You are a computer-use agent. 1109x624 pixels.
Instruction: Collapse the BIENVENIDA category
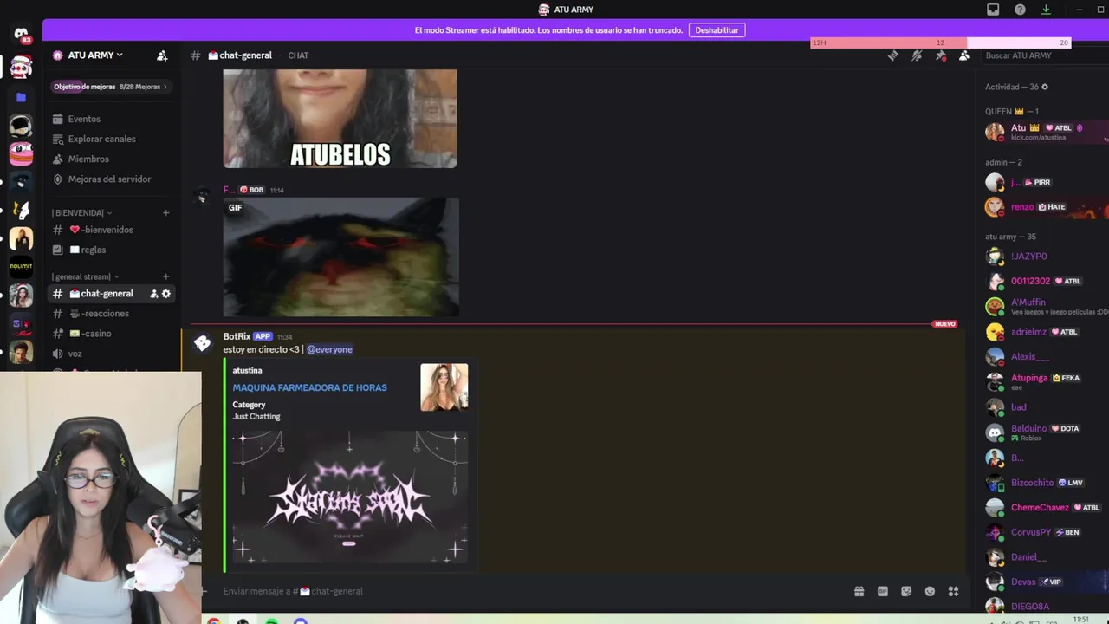pyautogui.click(x=81, y=212)
